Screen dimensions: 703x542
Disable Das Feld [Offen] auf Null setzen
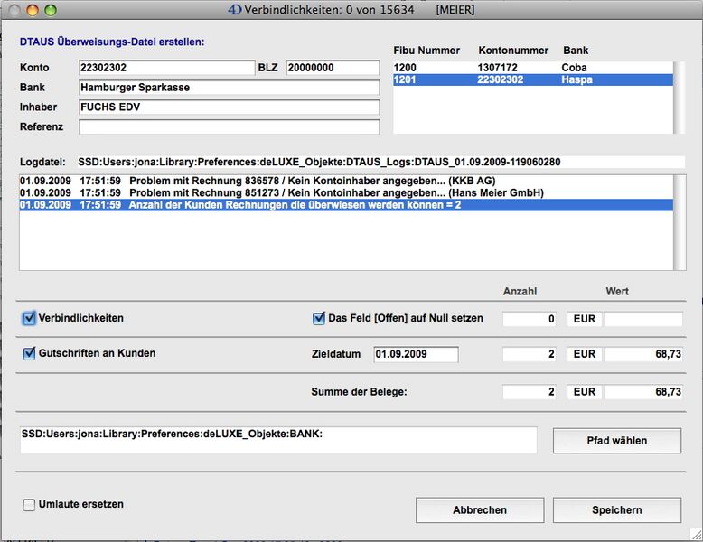318,318
